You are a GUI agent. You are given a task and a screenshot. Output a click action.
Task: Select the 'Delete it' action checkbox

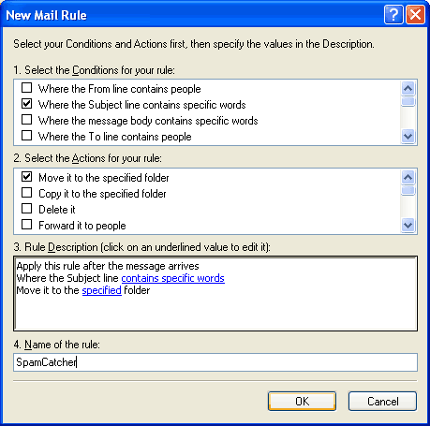click(26, 209)
